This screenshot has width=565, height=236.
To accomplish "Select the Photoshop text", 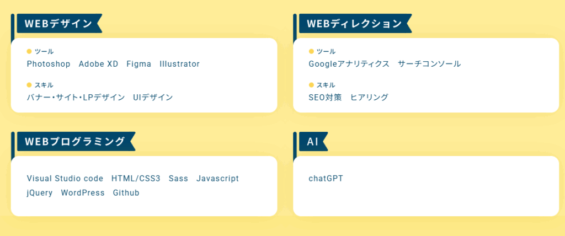I will coord(49,64).
